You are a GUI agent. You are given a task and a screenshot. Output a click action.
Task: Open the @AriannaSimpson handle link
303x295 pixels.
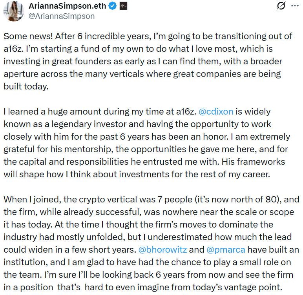coord(61,16)
